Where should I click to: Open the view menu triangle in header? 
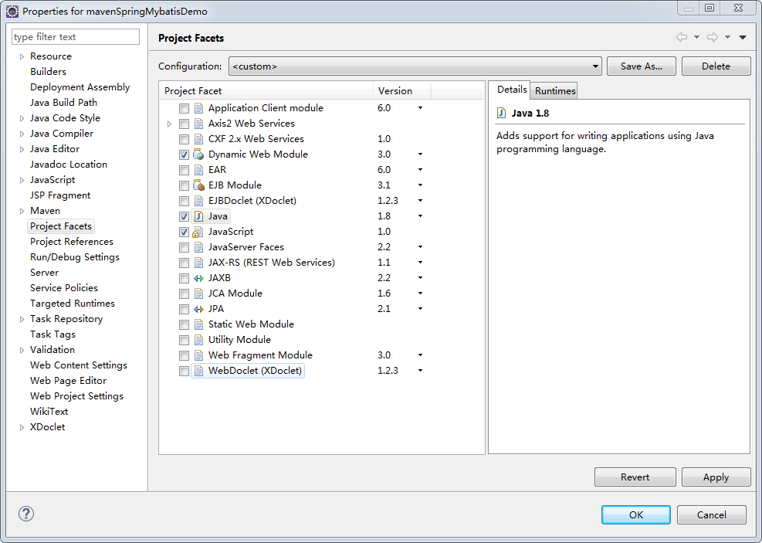coord(743,37)
